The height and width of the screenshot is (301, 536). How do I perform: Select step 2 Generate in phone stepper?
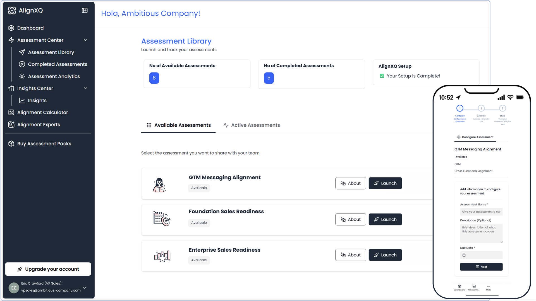click(x=481, y=108)
